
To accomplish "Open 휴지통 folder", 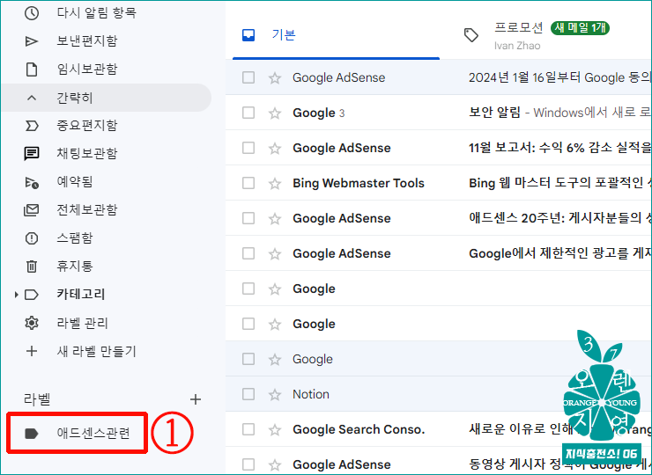I will point(74,267).
